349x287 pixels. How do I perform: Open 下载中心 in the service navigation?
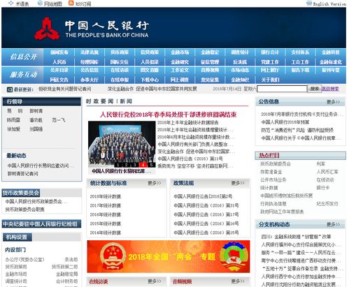click(x=150, y=80)
